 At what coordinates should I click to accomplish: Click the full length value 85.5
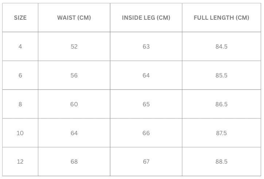(221, 75)
